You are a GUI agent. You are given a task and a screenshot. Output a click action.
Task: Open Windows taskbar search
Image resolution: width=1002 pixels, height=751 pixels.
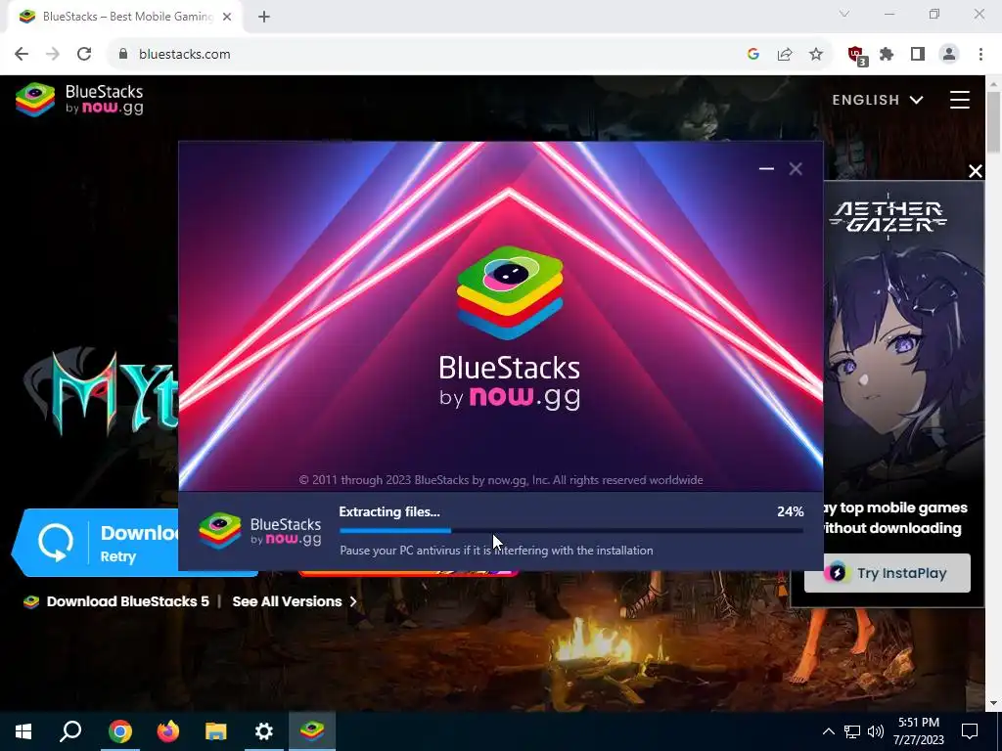(x=70, y=731)
